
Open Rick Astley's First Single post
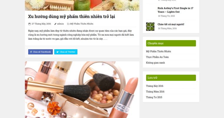(175, 10)
